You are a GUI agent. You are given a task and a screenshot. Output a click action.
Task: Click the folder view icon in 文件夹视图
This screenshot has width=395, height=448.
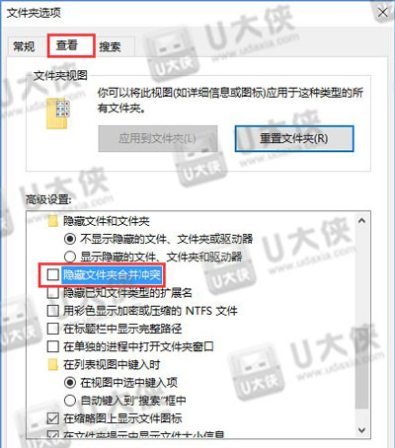pyautogui.click(x=58, y=113)
